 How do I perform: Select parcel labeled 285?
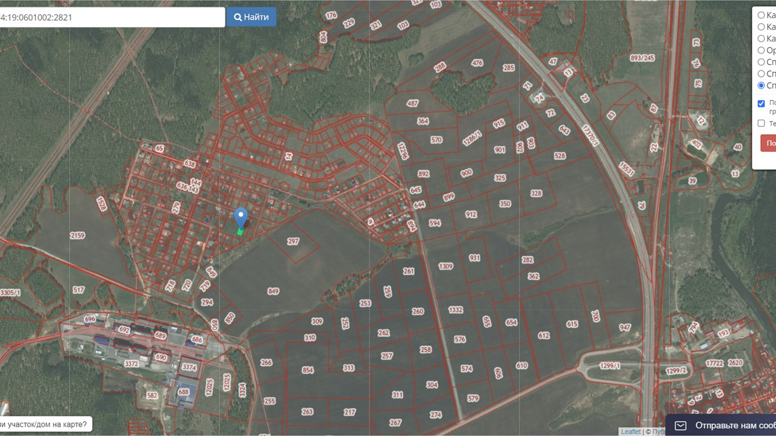[x=509, y=68]
